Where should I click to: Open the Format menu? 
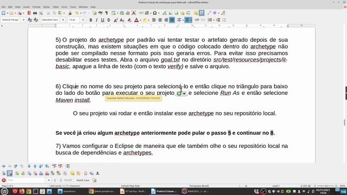tap(36, 7)
